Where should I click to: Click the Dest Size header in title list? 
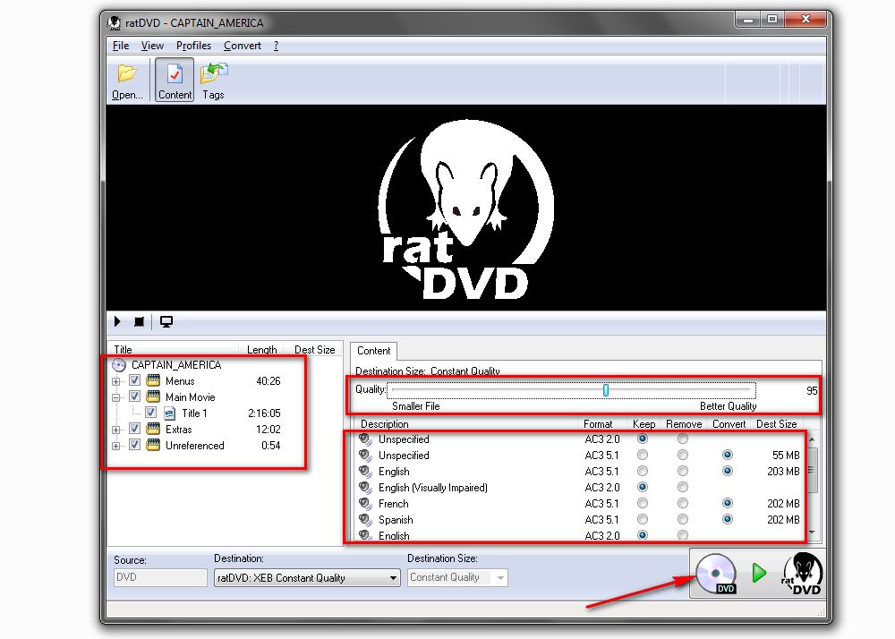[314, 349]
